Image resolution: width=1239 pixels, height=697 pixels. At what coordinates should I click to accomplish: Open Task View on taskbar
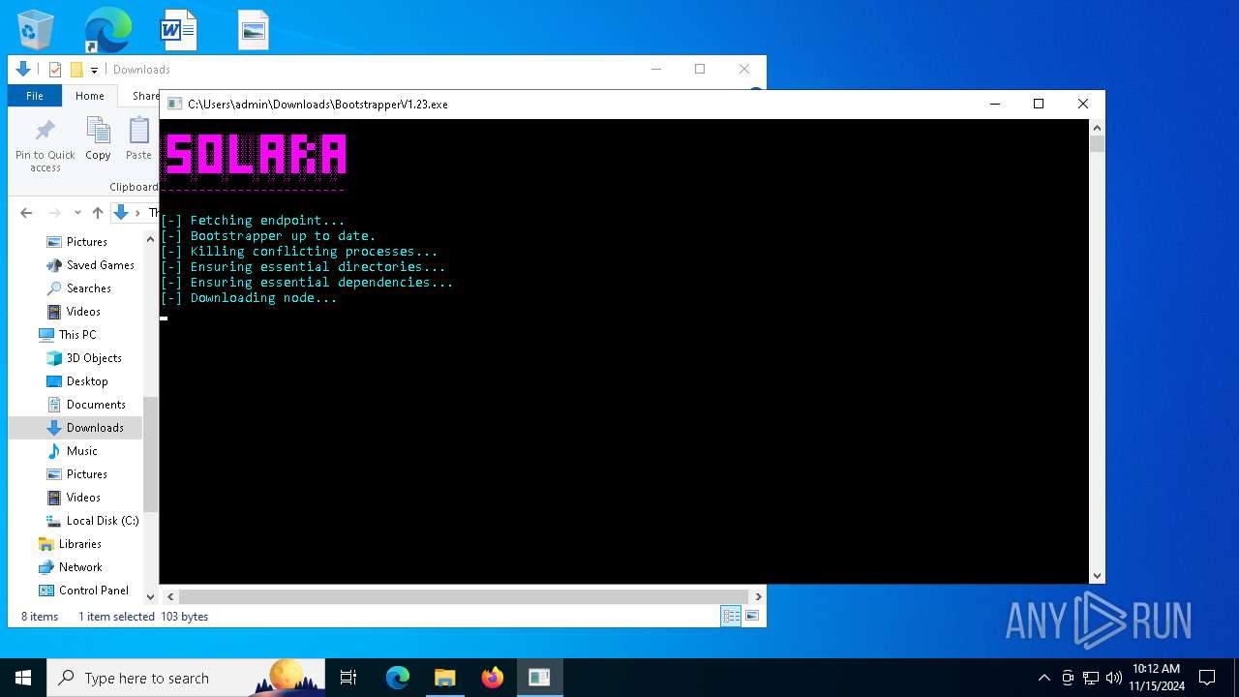click(348, 678)
